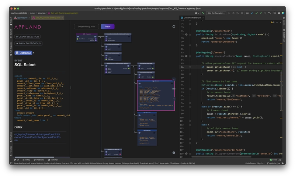This screenshot has width=295, height=177.
Task: Click the Git Push green arrow
Action: 261,13
